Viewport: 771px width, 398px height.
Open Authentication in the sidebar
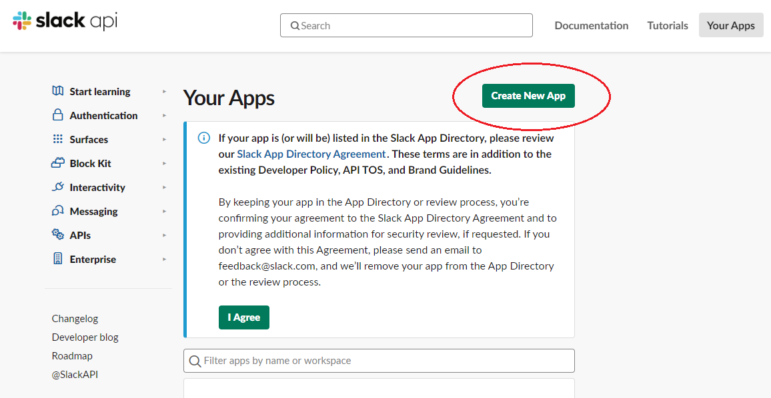(104, 115)
